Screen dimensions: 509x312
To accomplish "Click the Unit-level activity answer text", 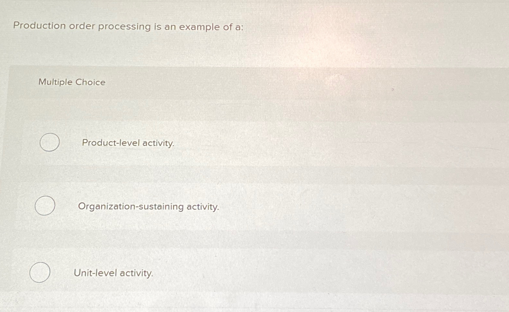I will (x=113, y=273).
